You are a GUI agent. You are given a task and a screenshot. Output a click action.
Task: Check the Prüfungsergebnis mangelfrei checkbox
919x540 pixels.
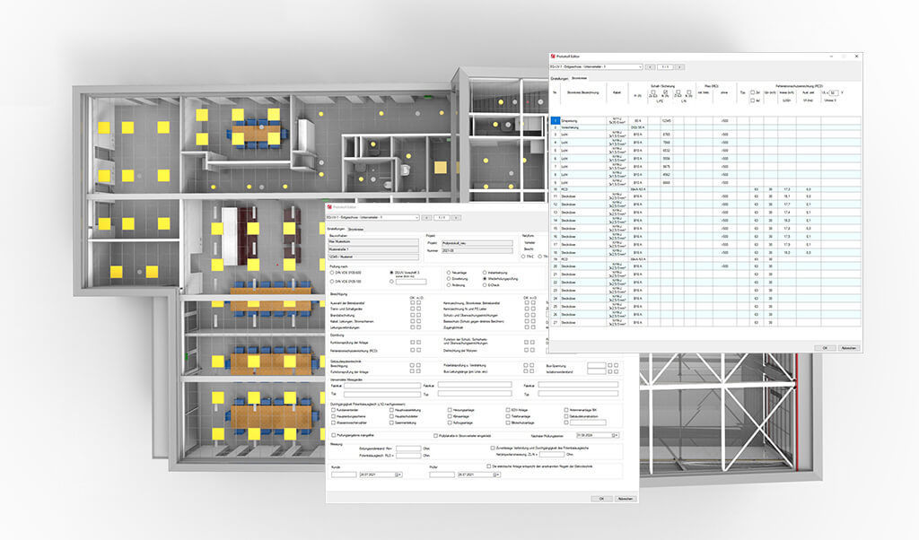pyautogui.click(x=332, y=435)
